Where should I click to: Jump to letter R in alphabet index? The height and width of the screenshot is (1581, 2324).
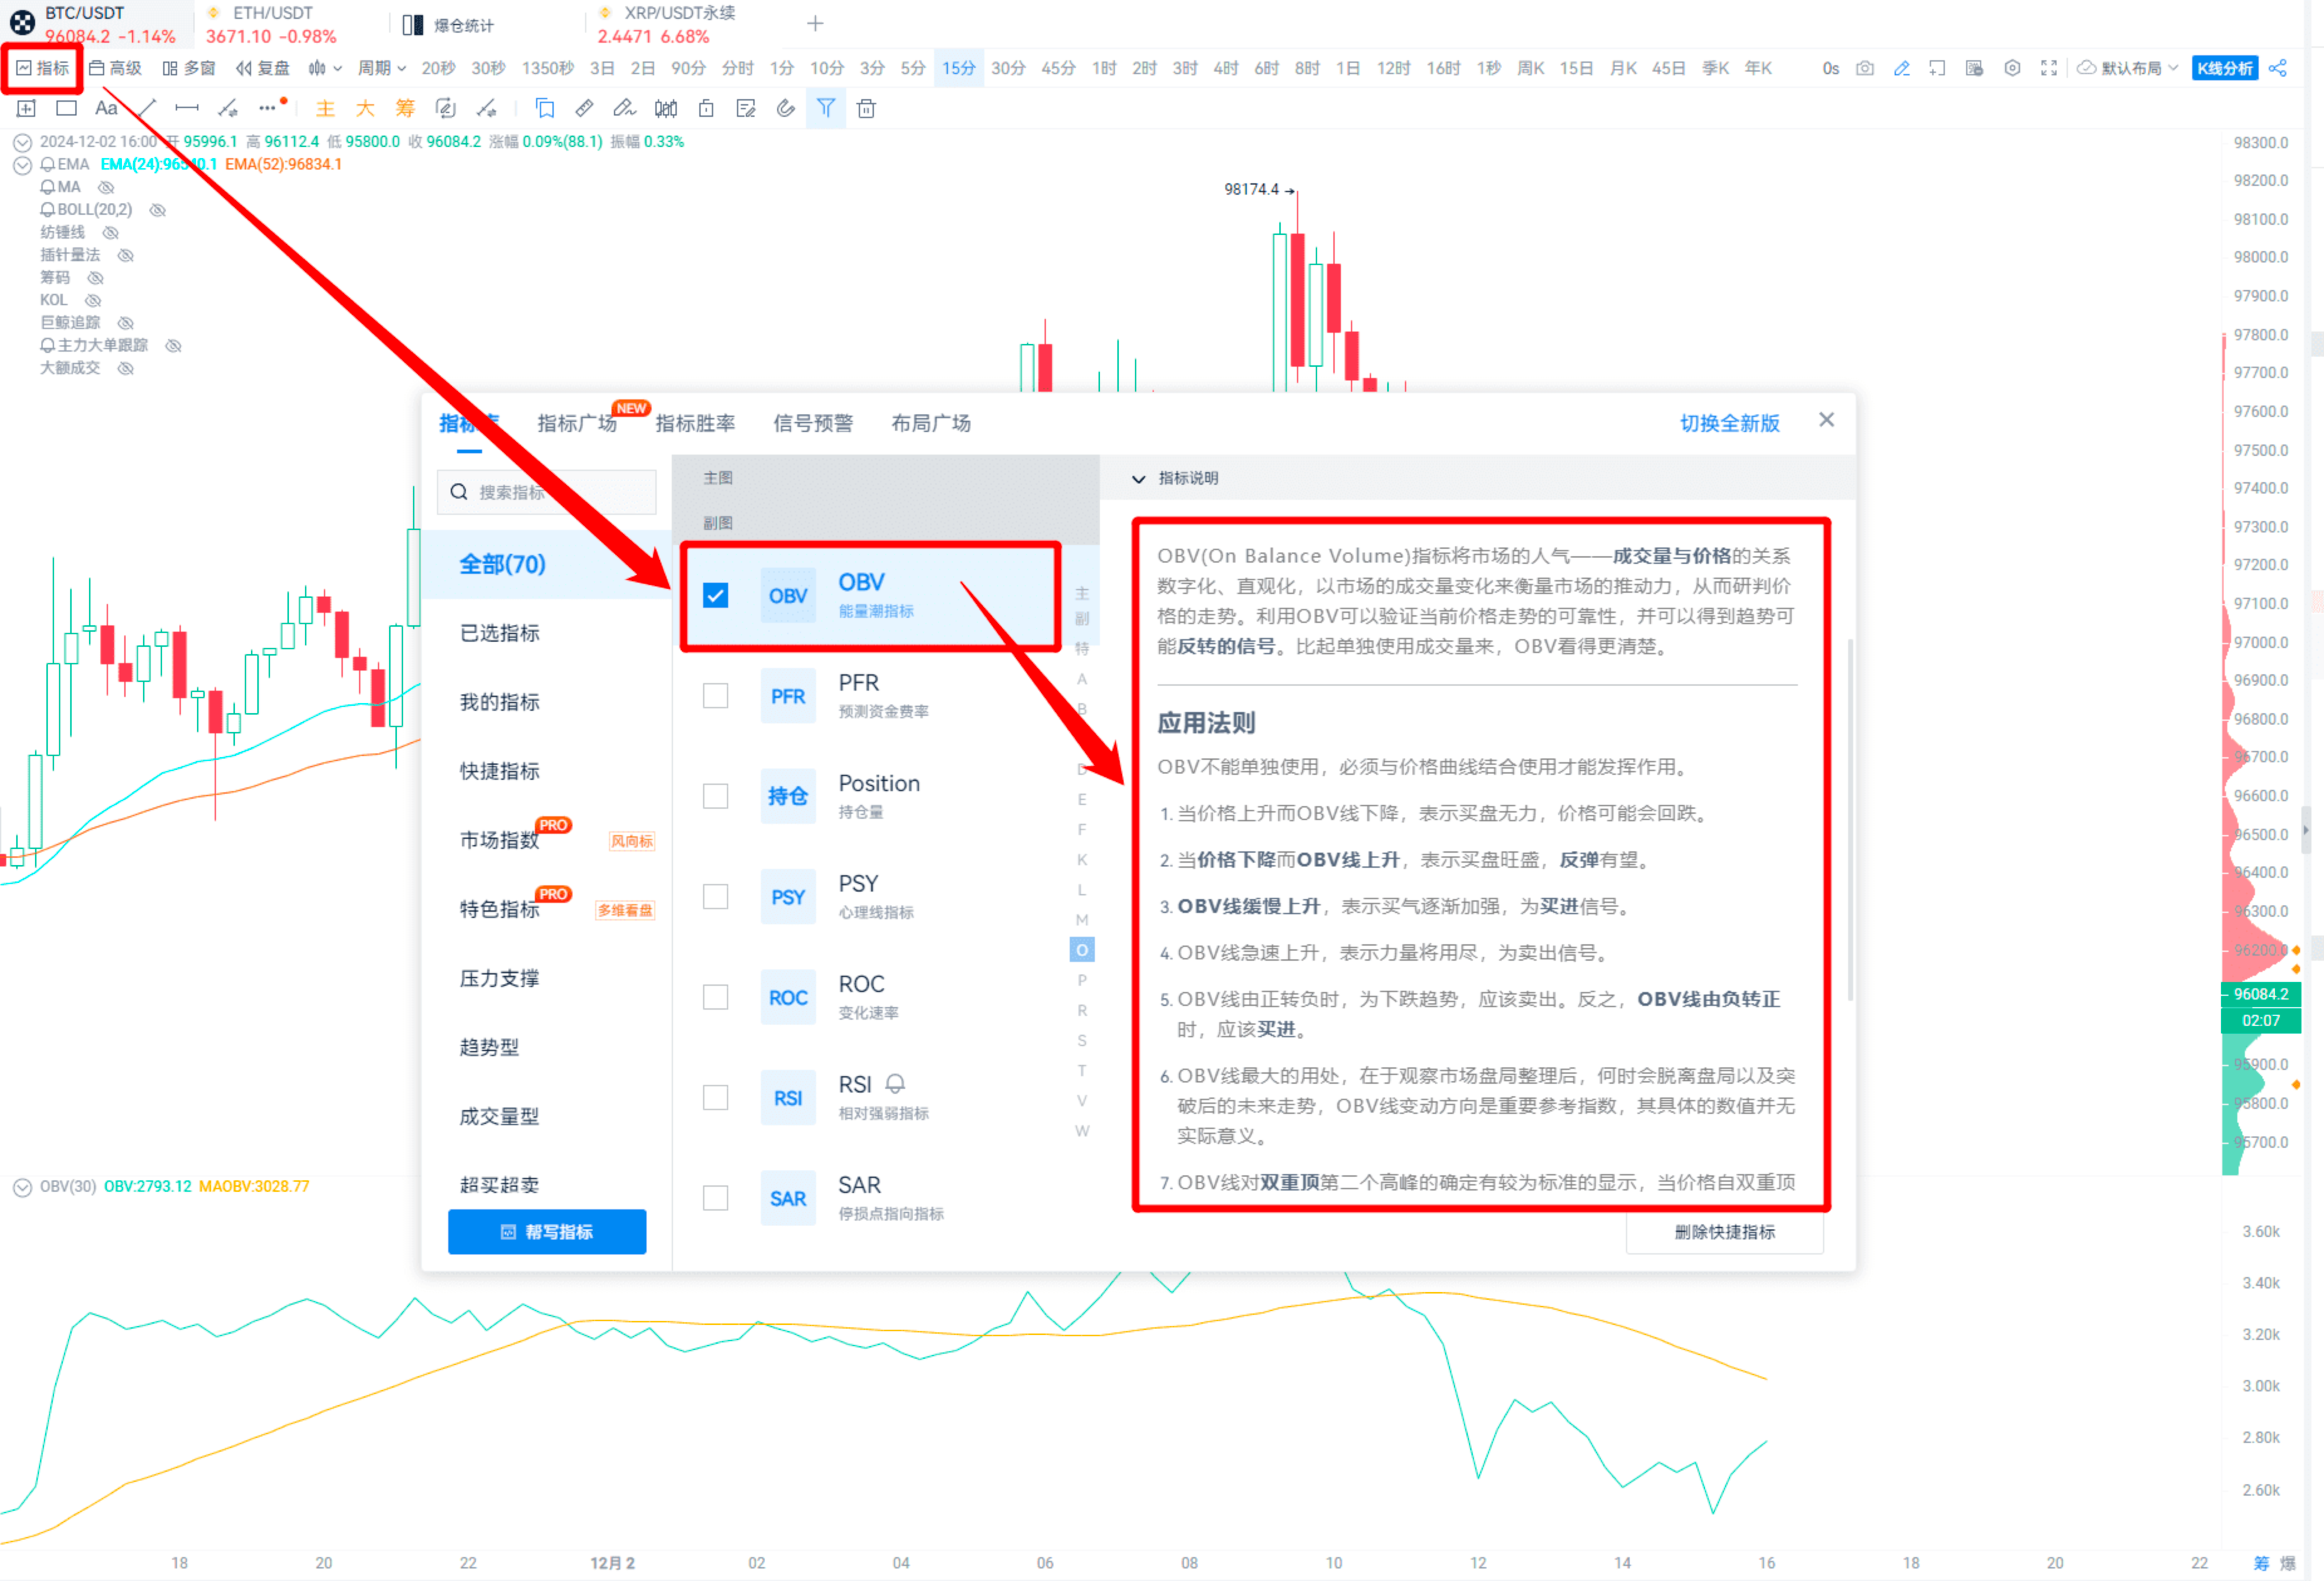coord(1082,1010)
